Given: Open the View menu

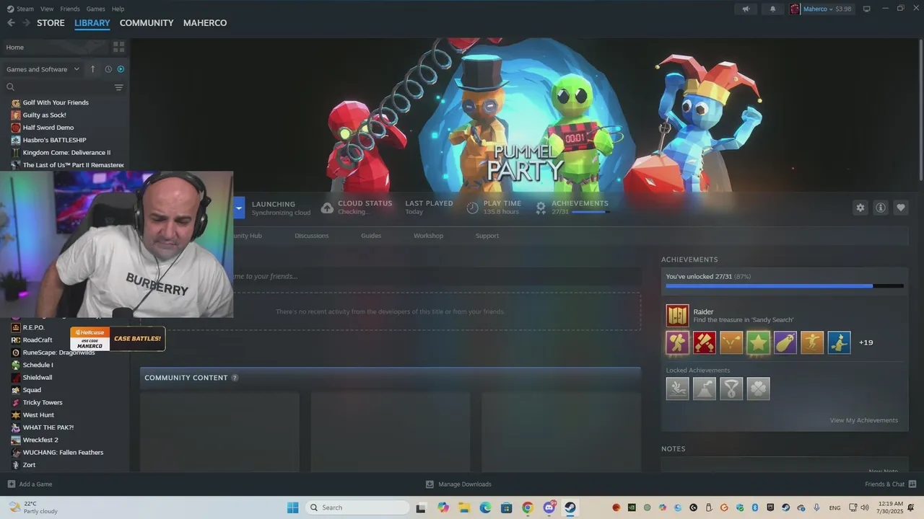Looking at the screenshot, I should coord(47,9).
